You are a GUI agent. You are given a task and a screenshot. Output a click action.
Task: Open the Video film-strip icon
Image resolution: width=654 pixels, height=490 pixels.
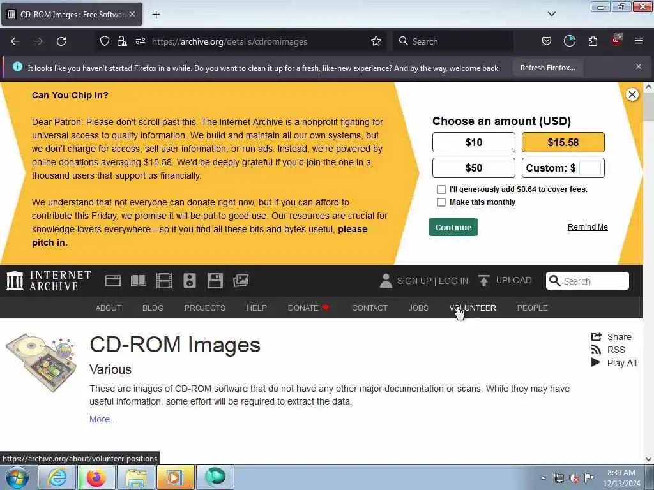tap(164, 281)
